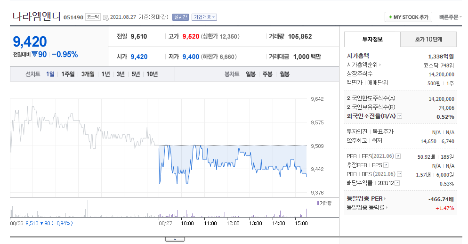468x244 pixels.
Task: Select the 5년 line chart period
Action: click(136, 74)
